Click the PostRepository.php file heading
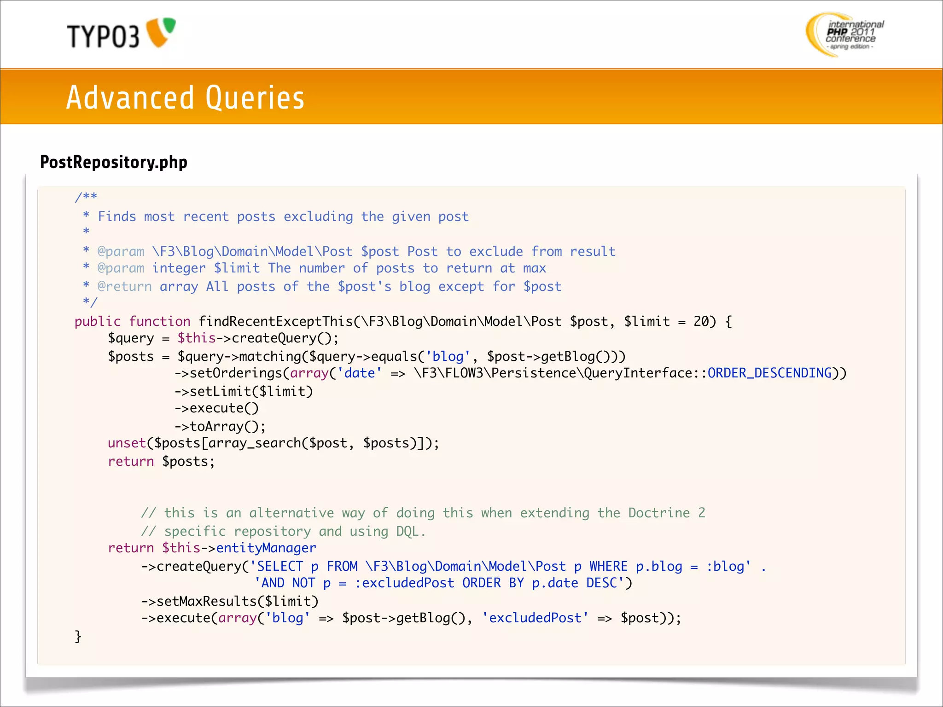 114,162
